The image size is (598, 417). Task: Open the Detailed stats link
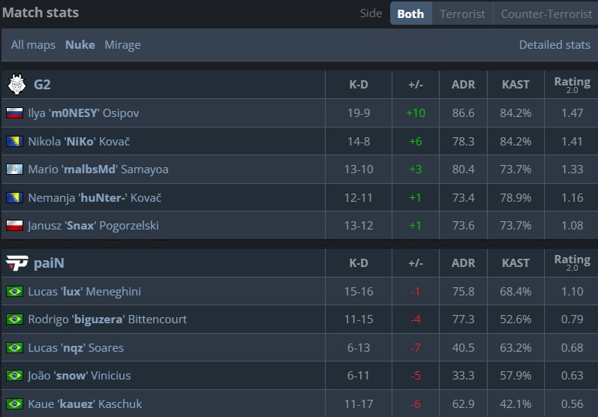(x=554, y=45)
